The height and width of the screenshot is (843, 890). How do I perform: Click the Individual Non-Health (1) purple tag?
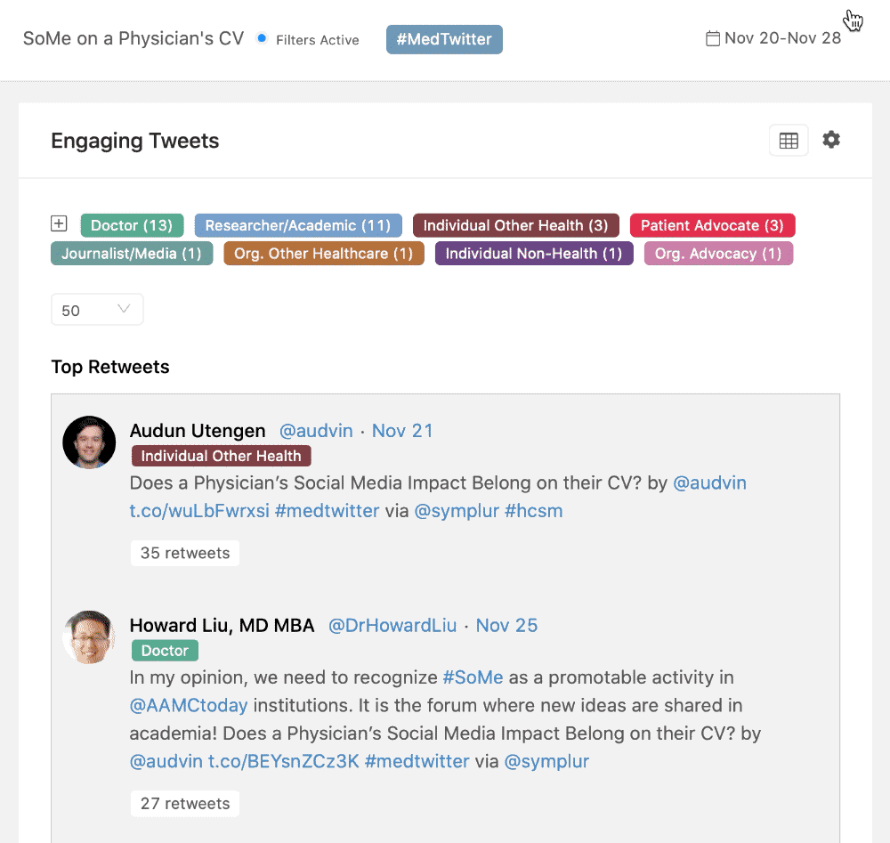533,253
